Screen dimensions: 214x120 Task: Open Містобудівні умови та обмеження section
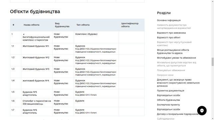point(176,58)
